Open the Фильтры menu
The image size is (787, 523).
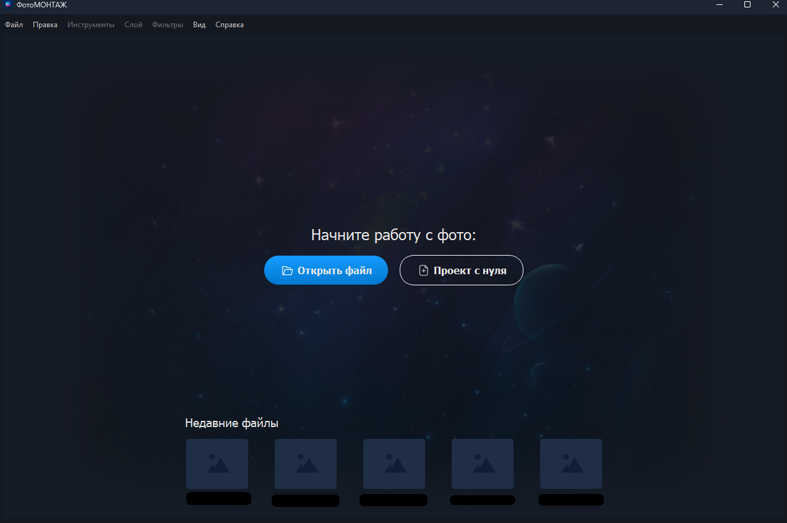click(x=168, y=25)
